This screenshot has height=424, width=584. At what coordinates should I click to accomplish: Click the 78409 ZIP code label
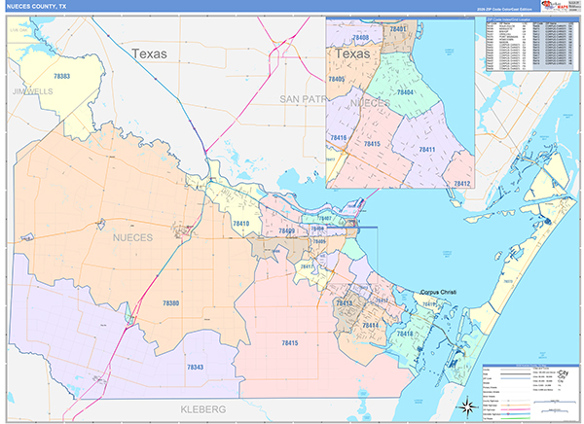tap(287, 231)
